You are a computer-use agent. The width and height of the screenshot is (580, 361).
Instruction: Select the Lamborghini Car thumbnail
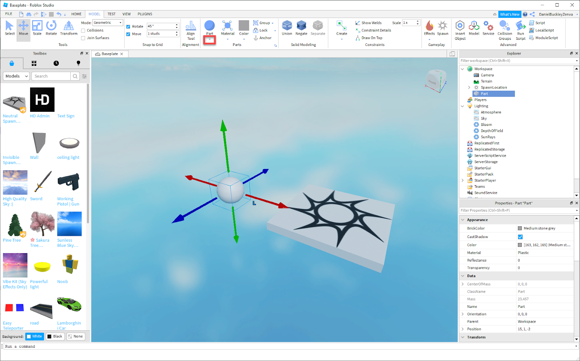tap(69, 304)
